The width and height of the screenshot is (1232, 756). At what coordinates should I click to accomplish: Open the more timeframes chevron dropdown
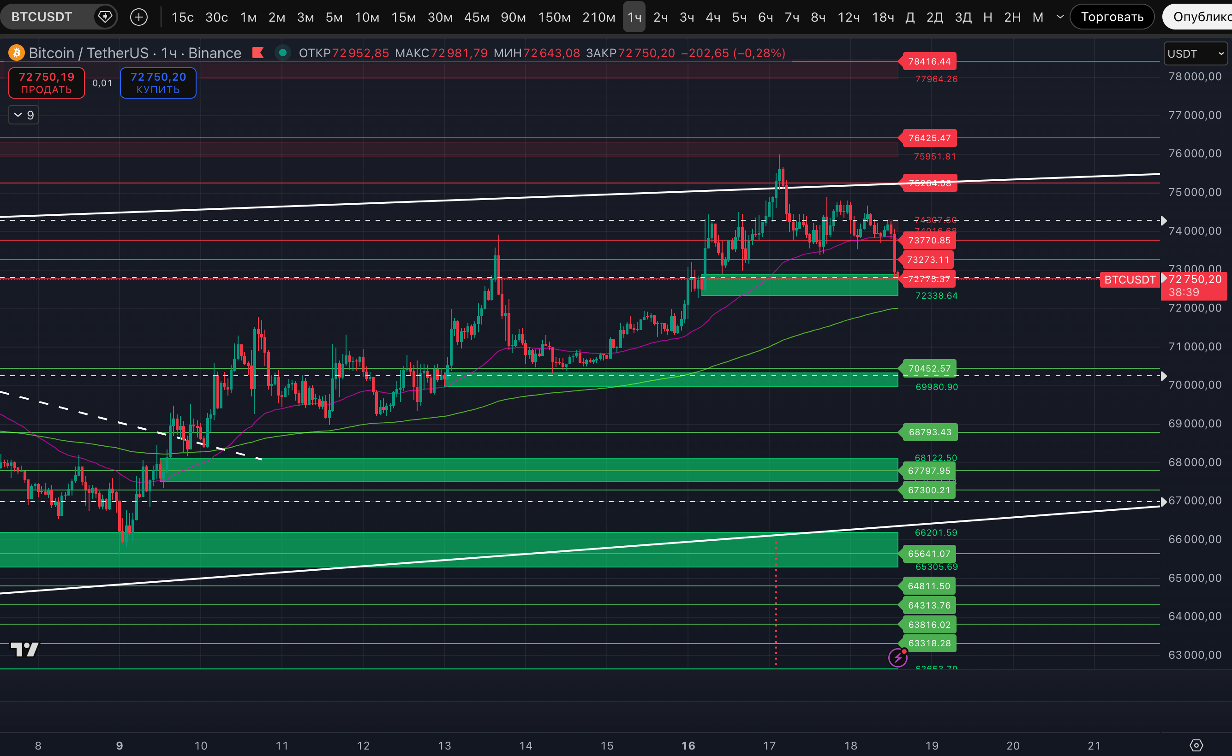pos(1060,17)
